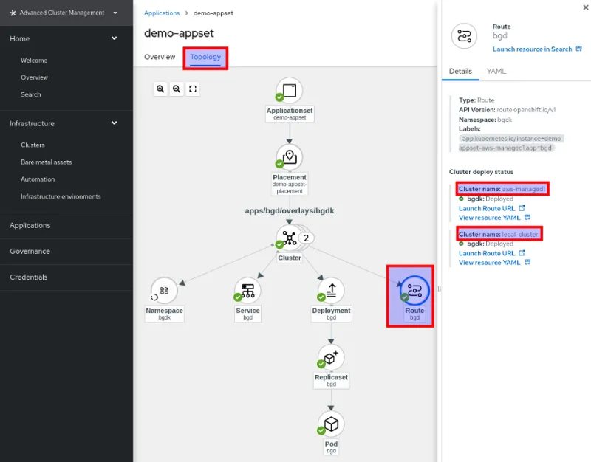Go to Welcome page in sidebar
Image resolution: width=591 pixels, height=462 pixels.
[x=34, y=61]
